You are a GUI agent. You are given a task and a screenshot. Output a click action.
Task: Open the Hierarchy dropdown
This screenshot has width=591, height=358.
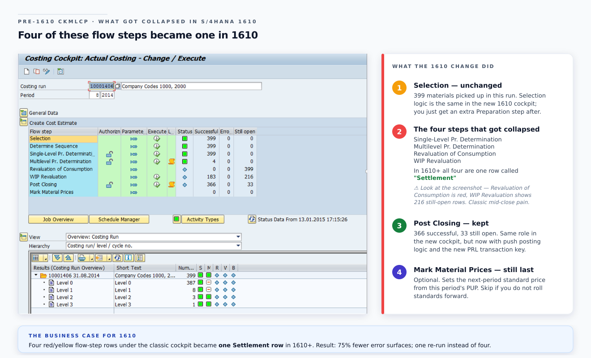pos(154,246)
